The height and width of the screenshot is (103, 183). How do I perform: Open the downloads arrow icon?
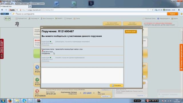pyautogui.click(x=179, y=10)
